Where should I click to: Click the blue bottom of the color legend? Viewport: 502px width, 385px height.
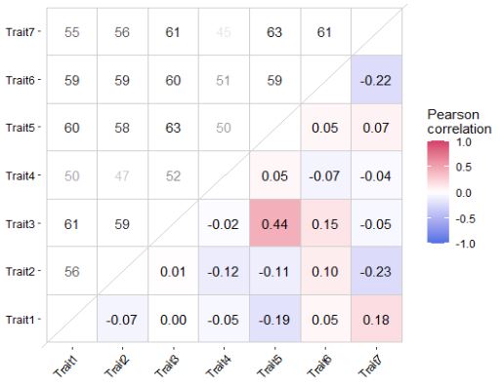[x=439, y=238]
